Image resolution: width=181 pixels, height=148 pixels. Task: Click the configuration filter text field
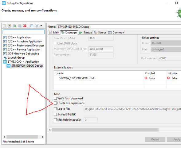(x=24, y=32)
